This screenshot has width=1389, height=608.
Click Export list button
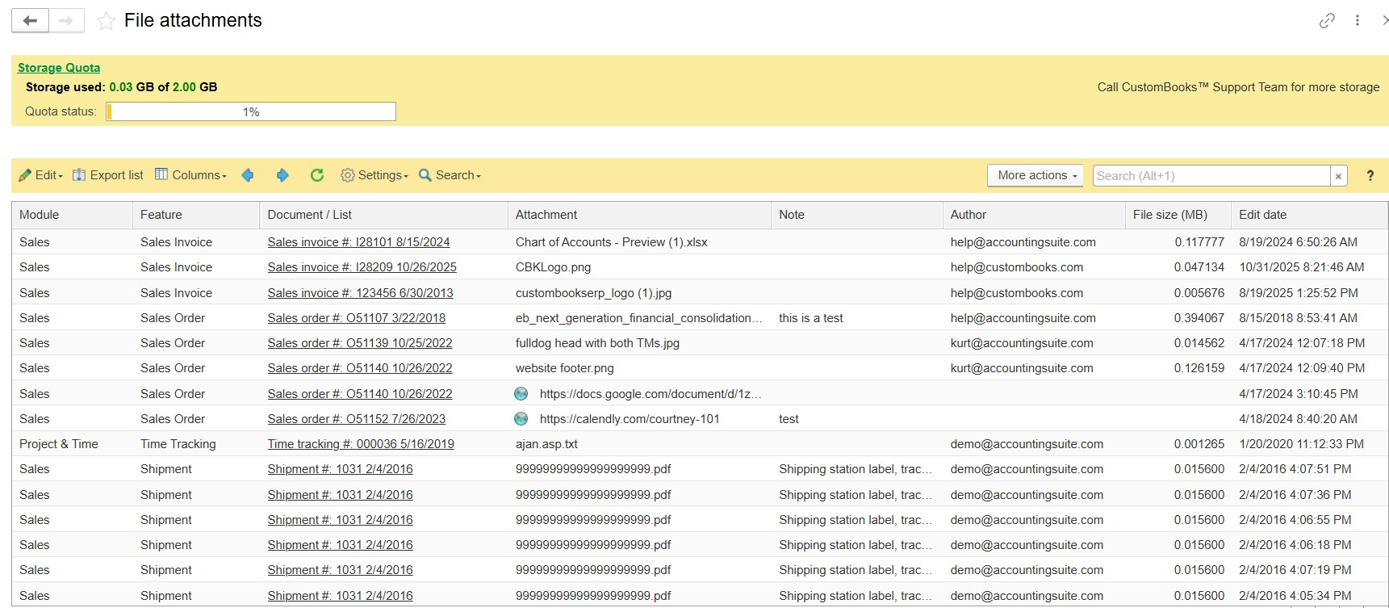click(108, 175)
